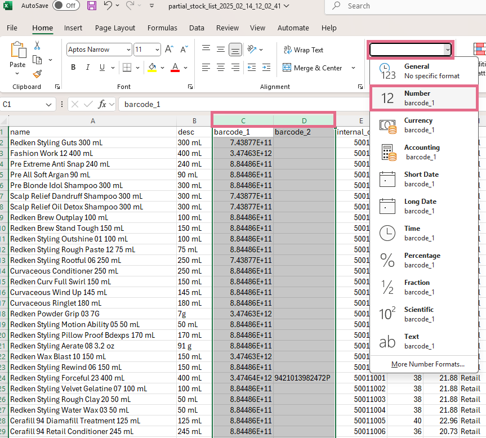Click Align Right icon

[x=235, y=67]
